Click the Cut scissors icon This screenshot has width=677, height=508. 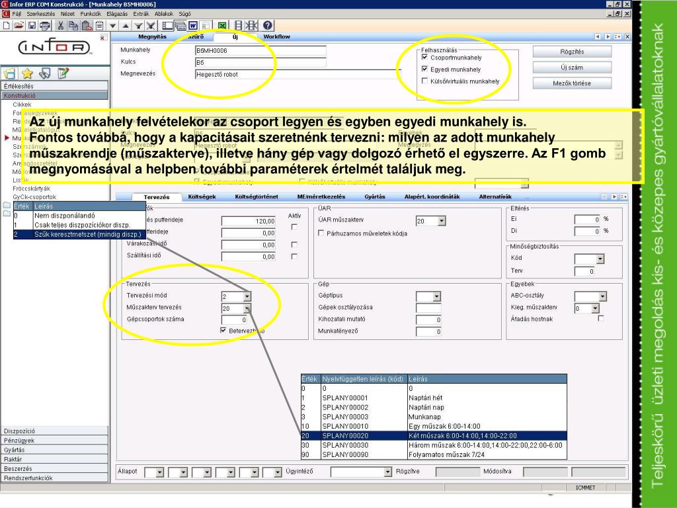60,26
